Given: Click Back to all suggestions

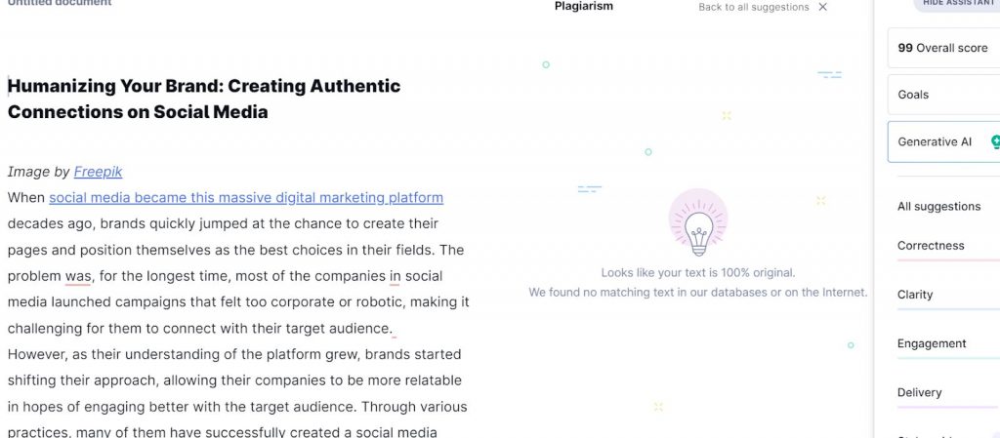Looking at the screenshot, I should coord(753,7).
